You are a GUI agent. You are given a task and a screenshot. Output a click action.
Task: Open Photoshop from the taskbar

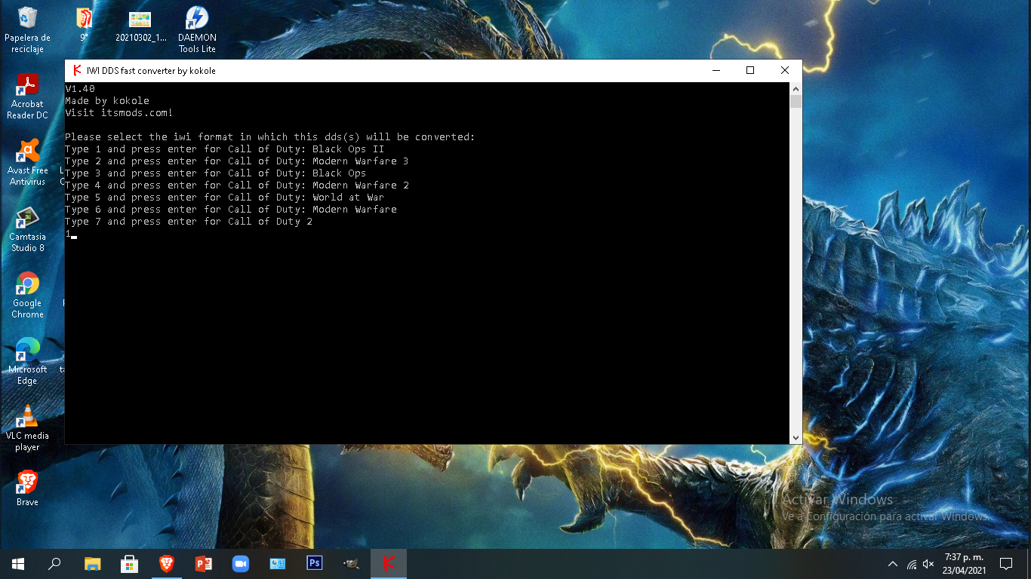click(314, 563)
